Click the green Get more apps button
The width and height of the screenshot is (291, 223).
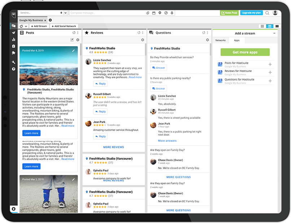(x=245, y=52)
